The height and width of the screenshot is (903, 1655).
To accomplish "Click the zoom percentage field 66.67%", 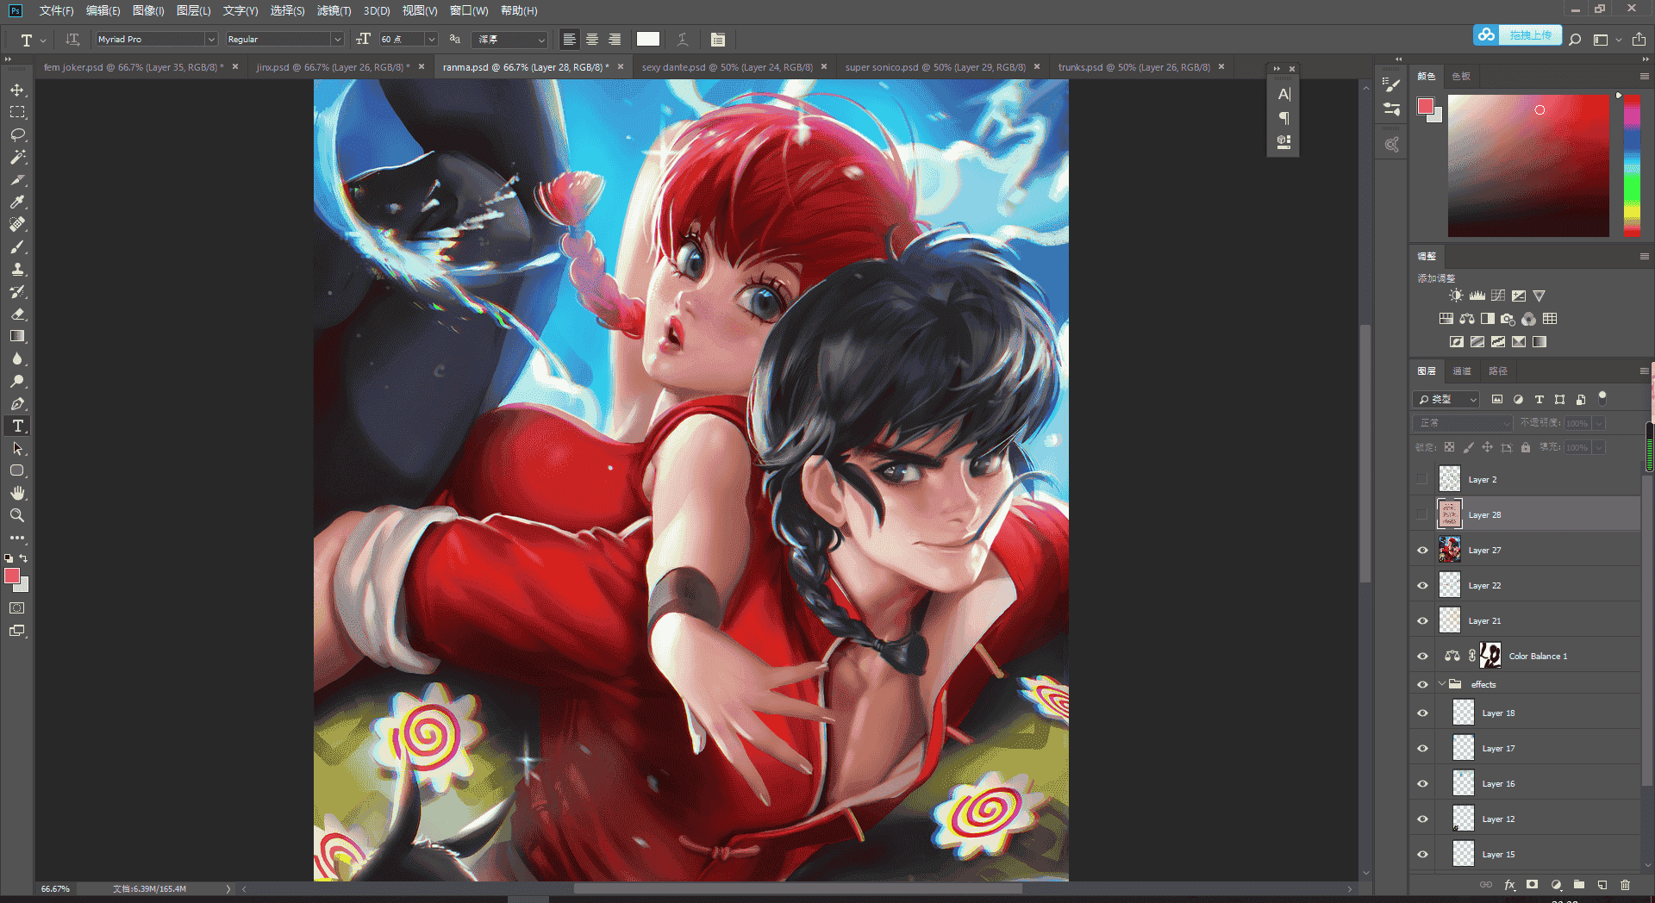I will [x=55, y=889].
